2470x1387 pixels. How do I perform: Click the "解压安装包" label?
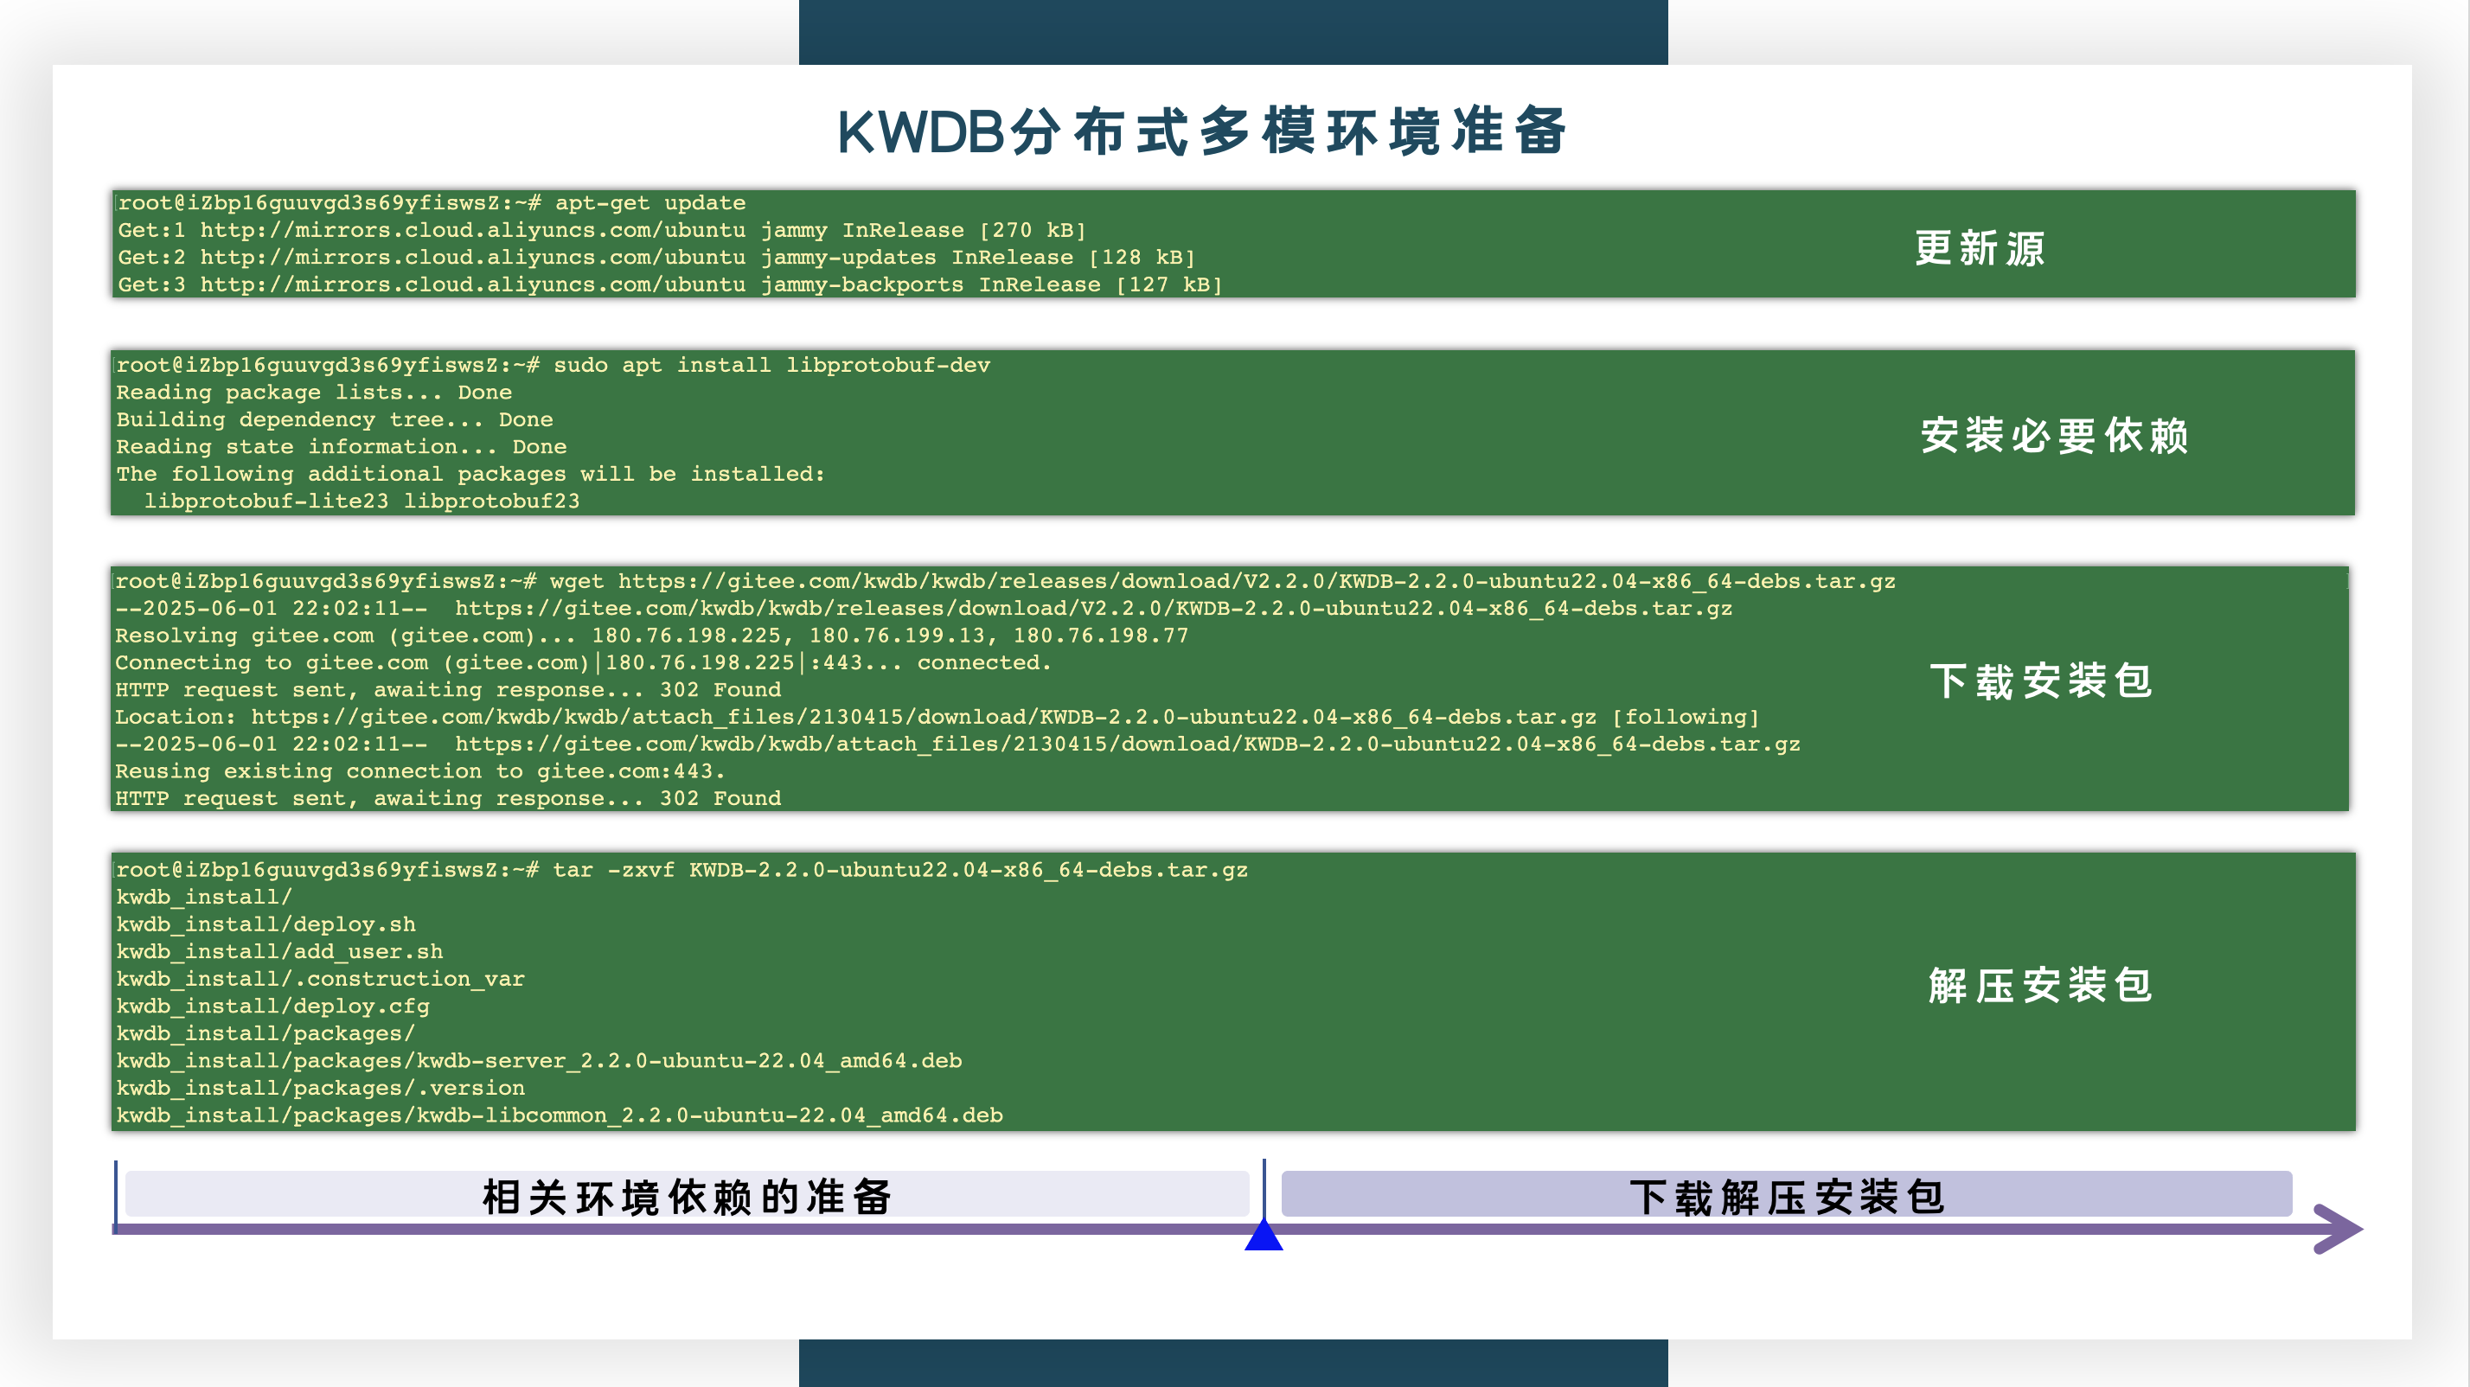tap(2041, 986)
